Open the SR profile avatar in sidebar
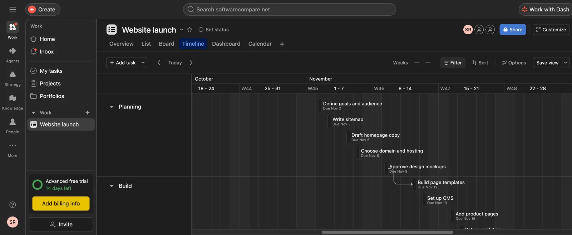 point(13,222)
